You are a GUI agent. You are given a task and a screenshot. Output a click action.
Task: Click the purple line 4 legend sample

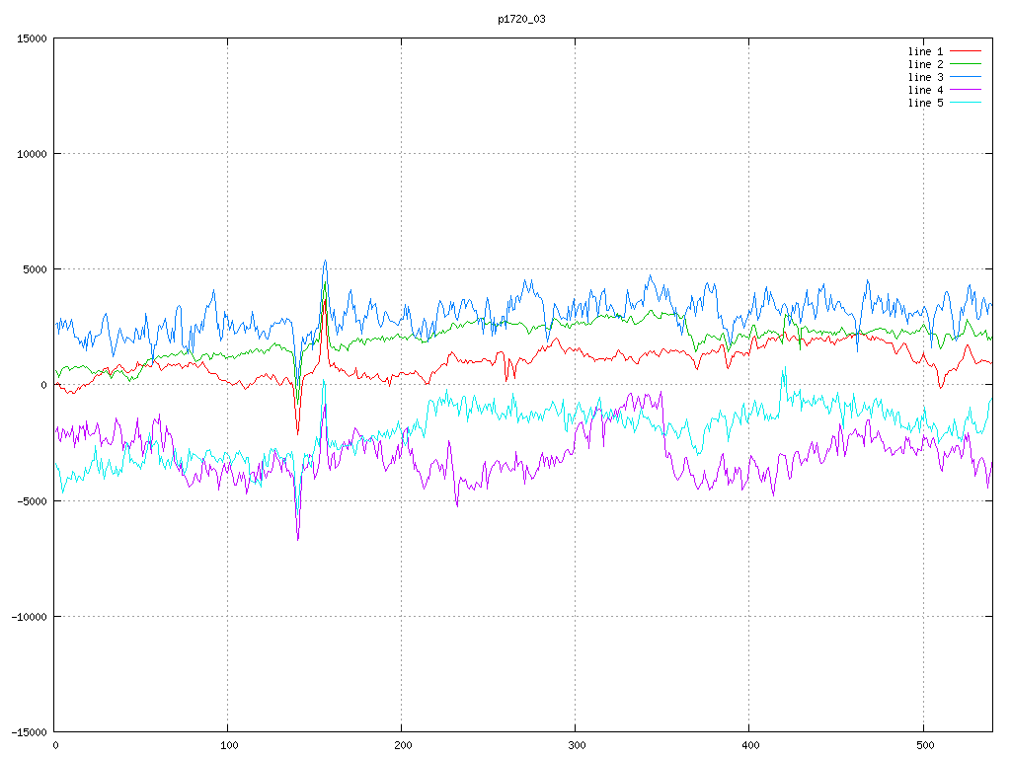point(966,89)
